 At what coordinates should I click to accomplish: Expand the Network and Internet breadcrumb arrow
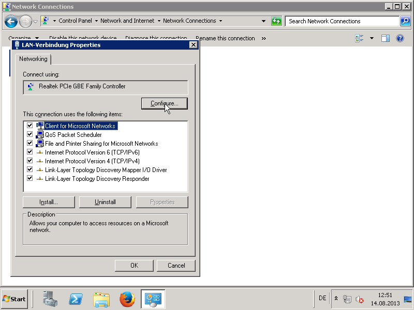click(x=159, y=21)
